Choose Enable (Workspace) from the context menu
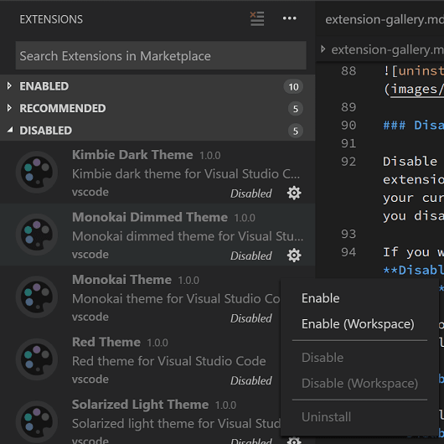Viewport: 444px width, 444px height. point(358,324)
